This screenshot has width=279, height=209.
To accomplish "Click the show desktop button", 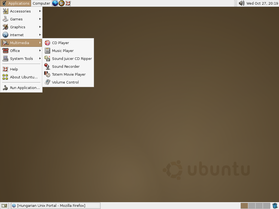I will click(4, 206).
